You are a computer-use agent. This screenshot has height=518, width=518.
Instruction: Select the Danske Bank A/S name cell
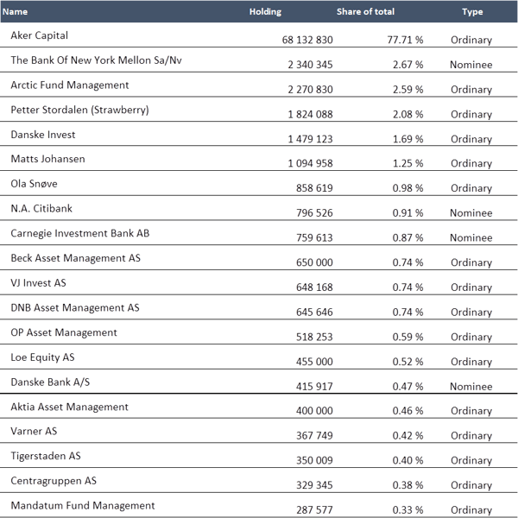click(x=50, y=382)
